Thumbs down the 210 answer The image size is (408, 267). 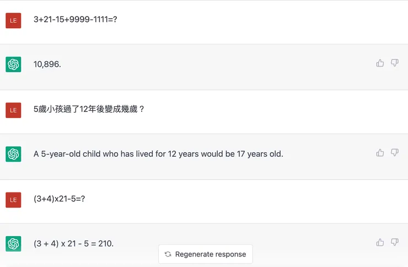pyautogui.click(x=394, y=242)
